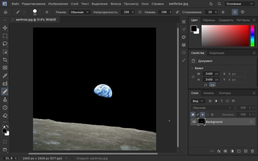Hide the Background layer eye icon
This screenshot has height=161, width=258.
click(x=194, y=122)
